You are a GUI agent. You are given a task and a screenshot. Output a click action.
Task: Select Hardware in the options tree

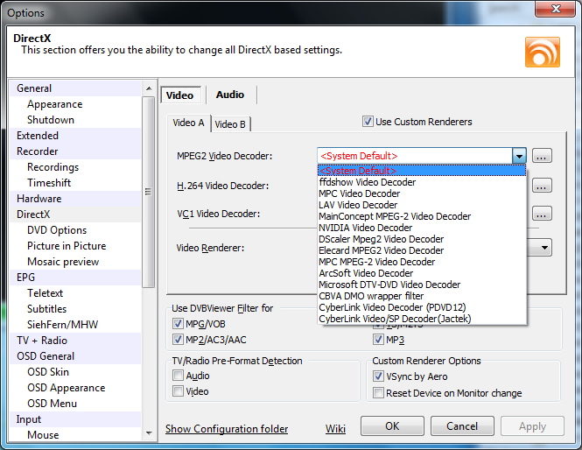pos(75,199)
